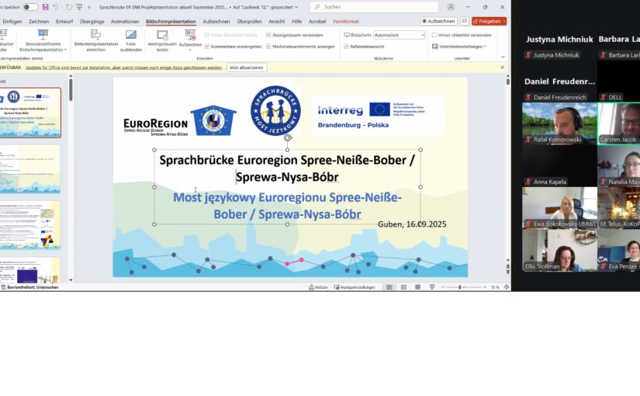Viewport: 640px width, 396px height.
Task: Select the third slide thumbnail with map
Action: 30,225
